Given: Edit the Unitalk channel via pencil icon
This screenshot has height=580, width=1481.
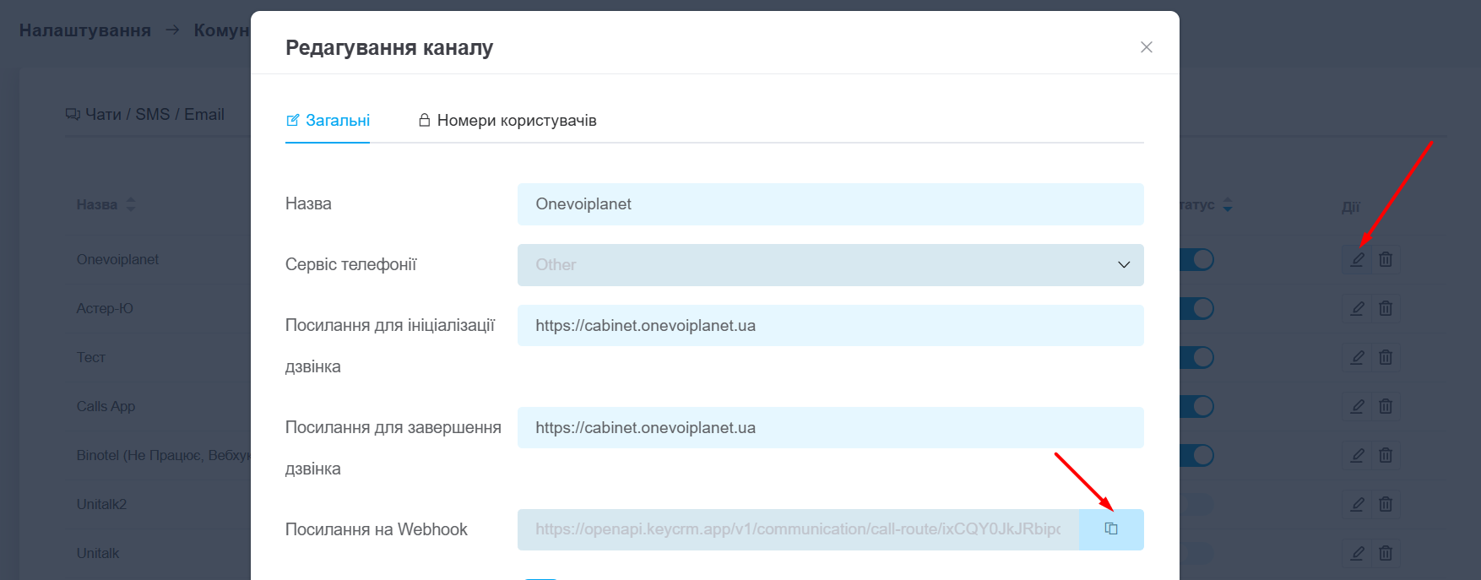Looking at the screenshot, I should pyautogui.click(x=1357, y=553).
